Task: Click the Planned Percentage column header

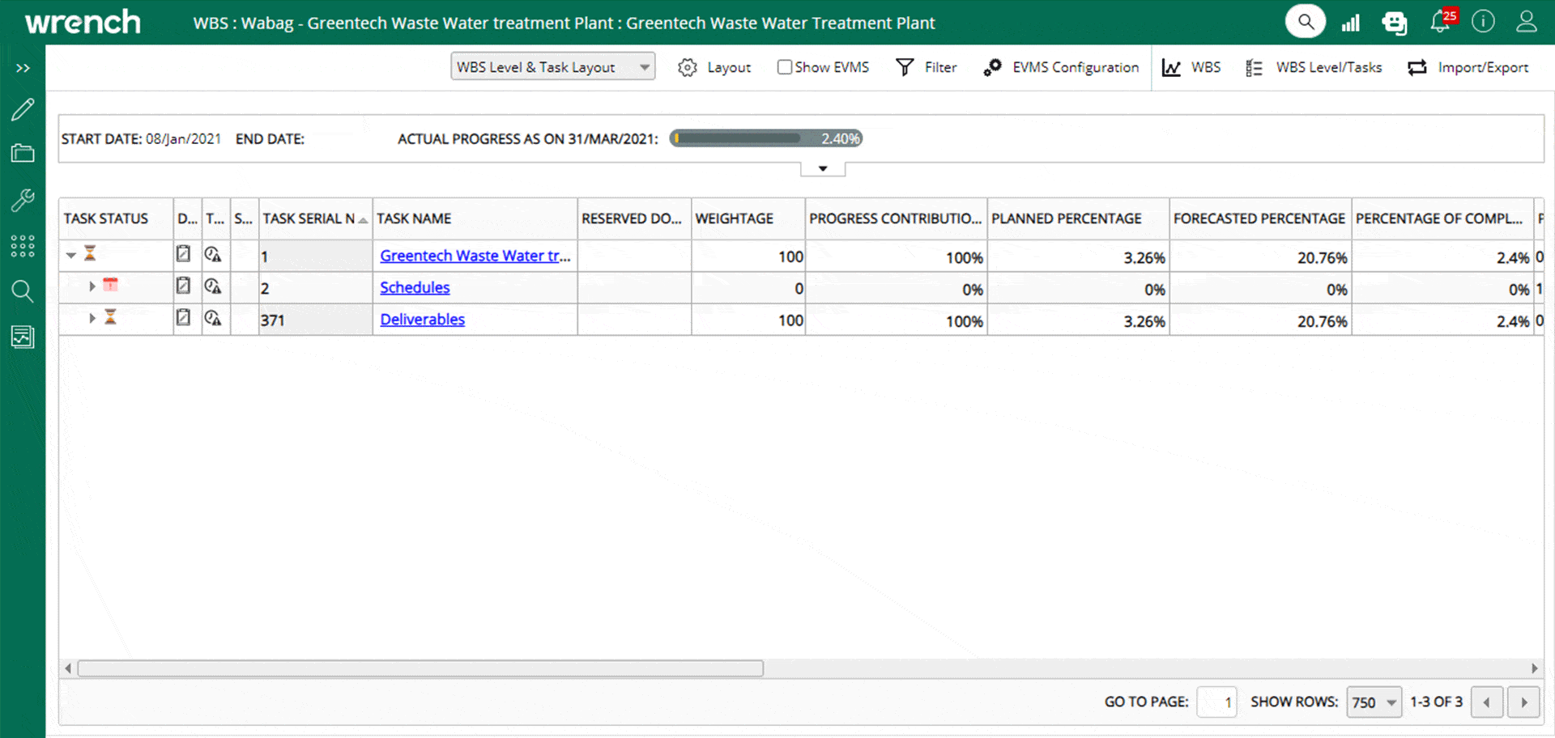Action: [x=1078, y=218]
